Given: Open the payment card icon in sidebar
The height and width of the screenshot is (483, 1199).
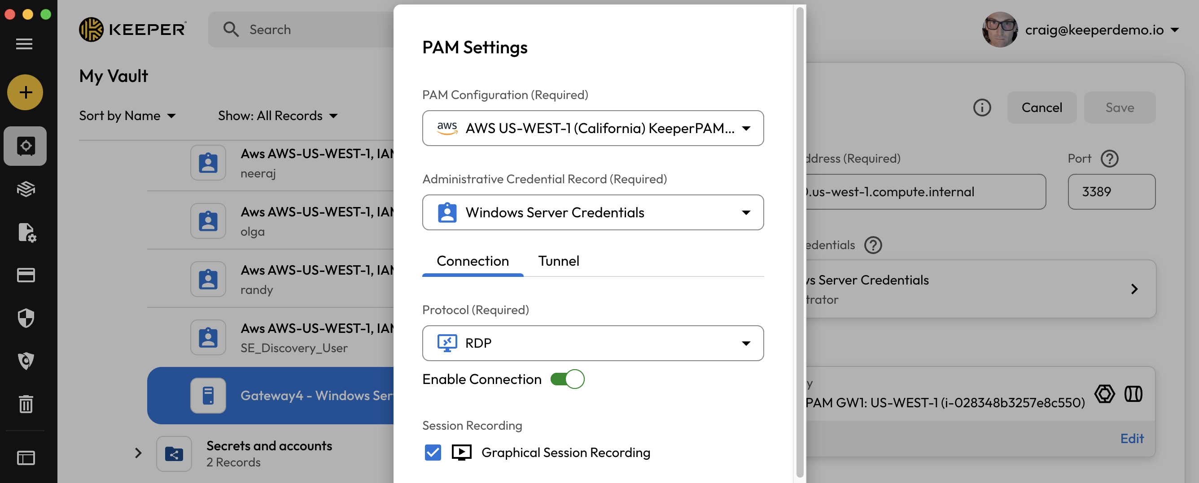Looking at the screenshot, I should coord(26,275).
